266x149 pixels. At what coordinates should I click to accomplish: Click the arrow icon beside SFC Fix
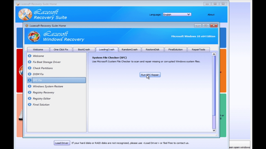point(30,80)
